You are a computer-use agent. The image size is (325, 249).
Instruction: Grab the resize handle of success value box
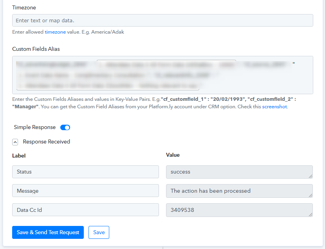(x=311, y=176)
